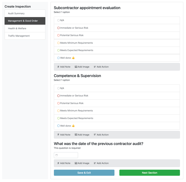Select Potential Serious Risk for Subcontractor appointment evaluation

tap(58, 35)
